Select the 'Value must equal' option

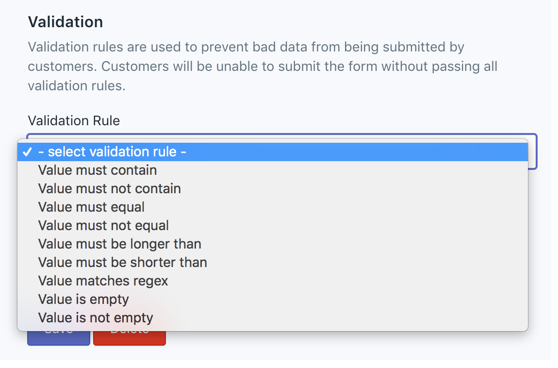click(x=91, y=207)
